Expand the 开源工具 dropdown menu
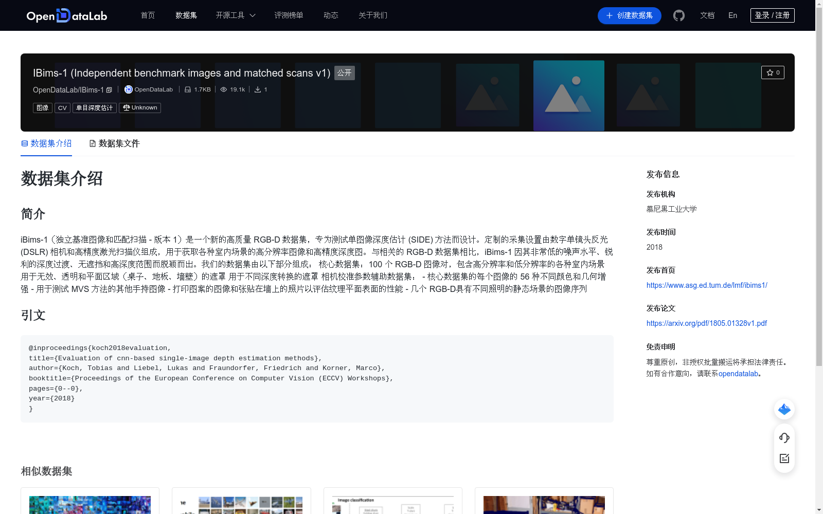Image resolution: width=823 pixels, height=514 pixels. coord(236,15)
